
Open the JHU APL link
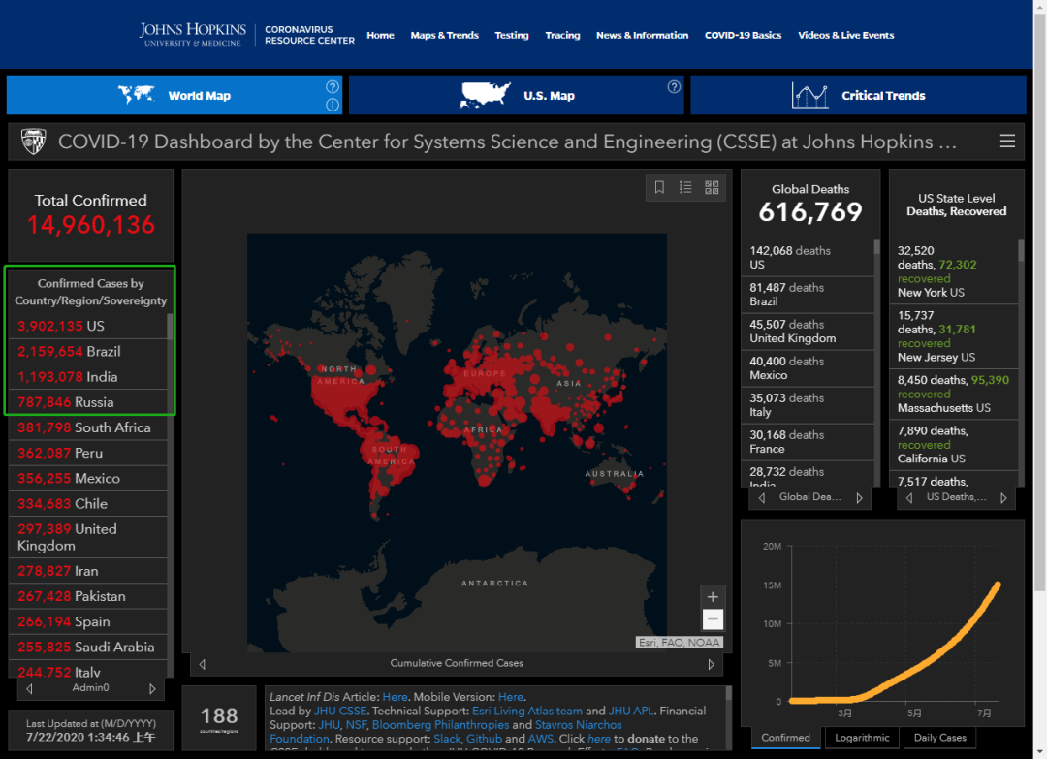coord(631,711)
